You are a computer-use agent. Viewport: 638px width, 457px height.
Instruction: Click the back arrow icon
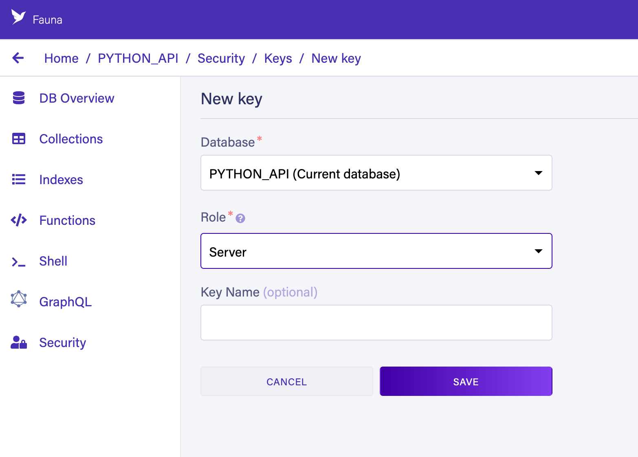tap(18, 58)
